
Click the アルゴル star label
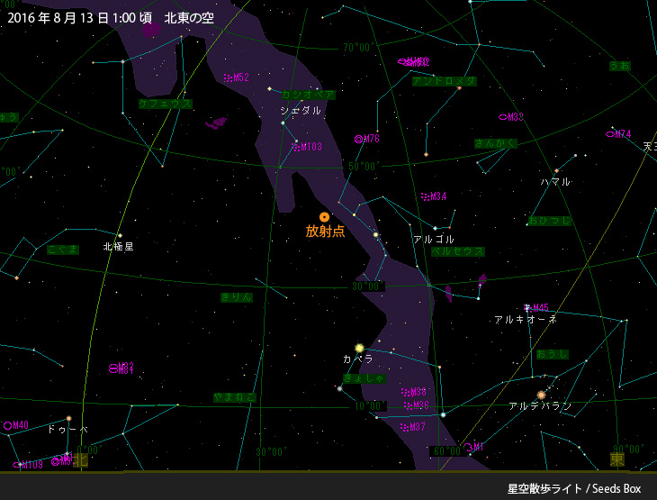433,240
